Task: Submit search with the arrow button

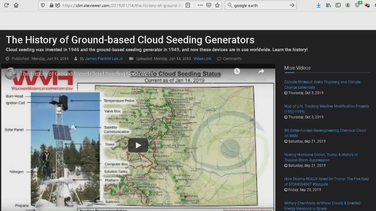Action: pos(292,5)
